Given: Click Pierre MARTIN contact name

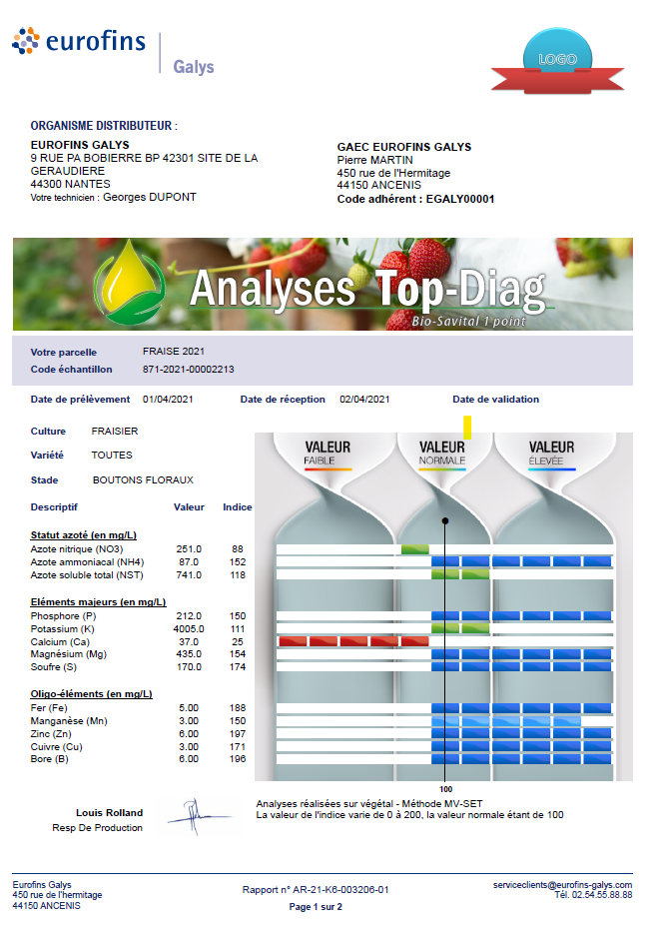Looking at the screenshot, I should (375, 160).
